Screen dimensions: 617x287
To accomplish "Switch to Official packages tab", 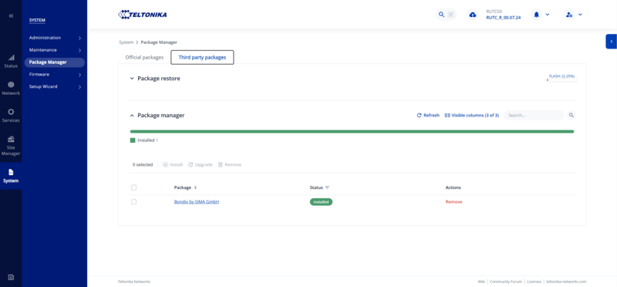I will point(144,58).
